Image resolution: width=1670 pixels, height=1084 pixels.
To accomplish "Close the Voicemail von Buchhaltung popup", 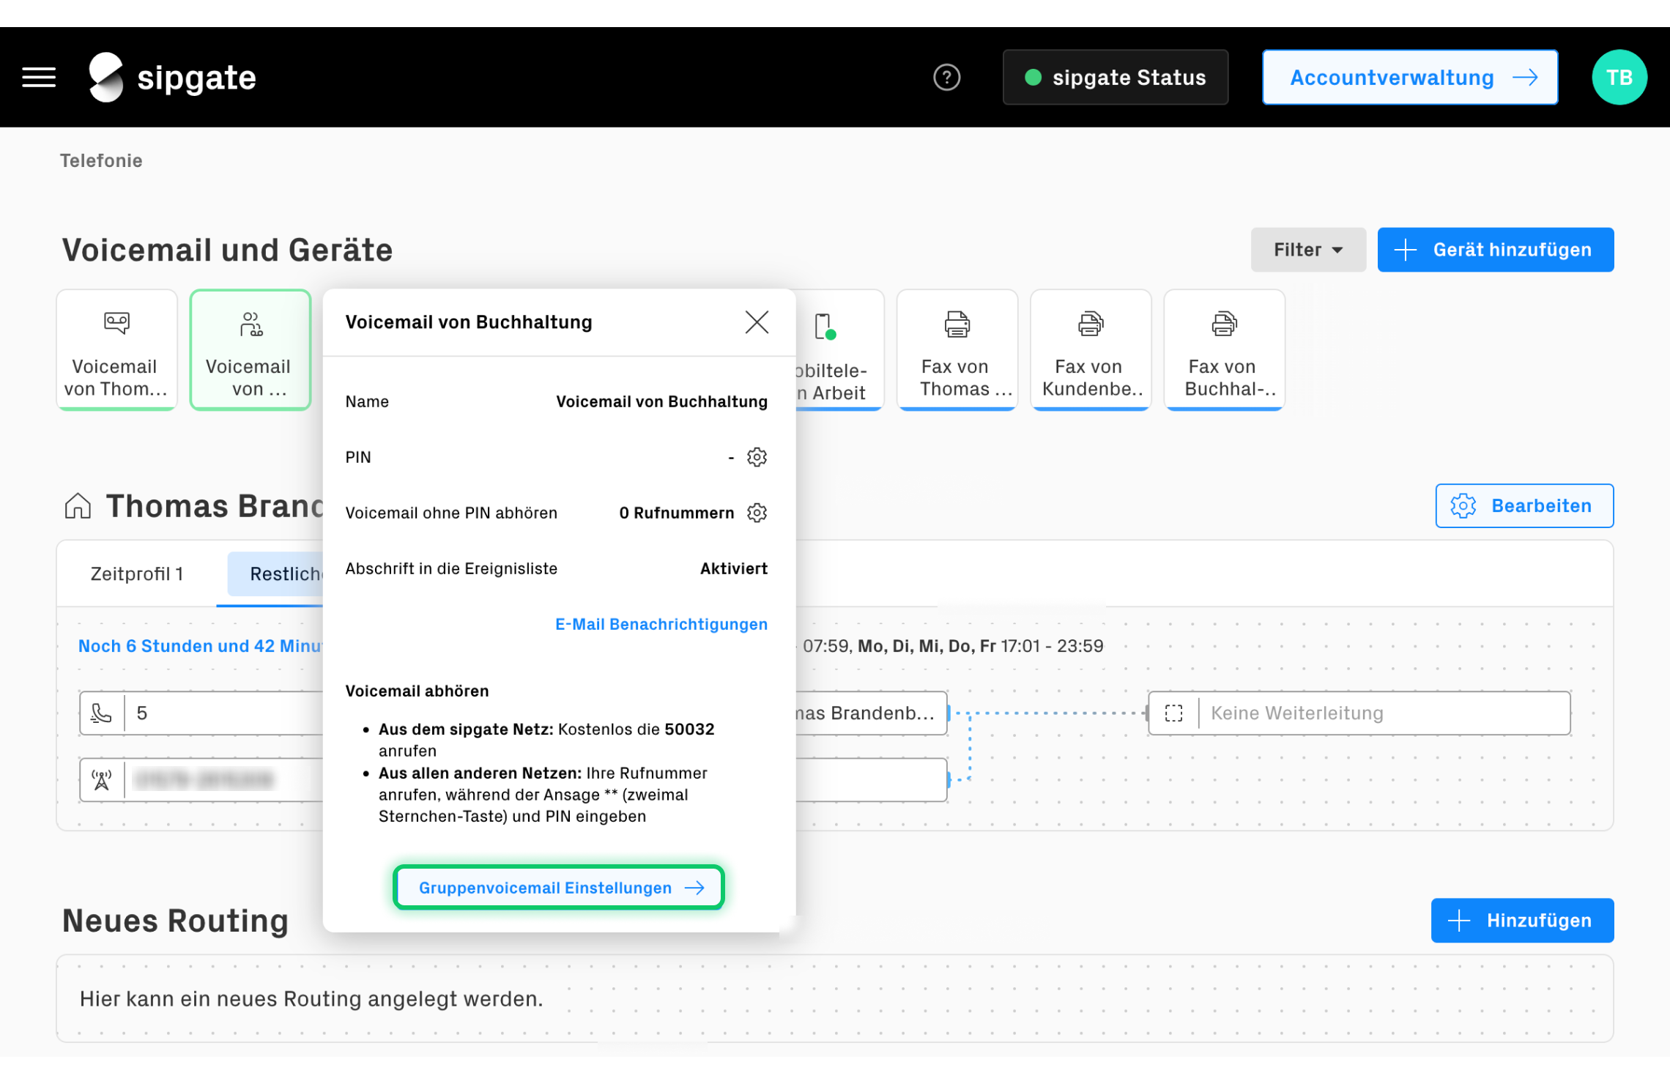I will (x=757, y=322).
